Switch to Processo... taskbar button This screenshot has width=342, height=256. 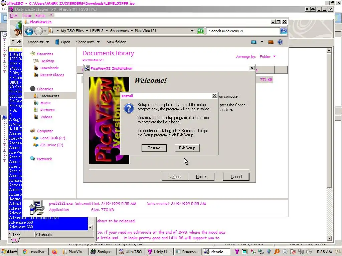pos(188,252)
